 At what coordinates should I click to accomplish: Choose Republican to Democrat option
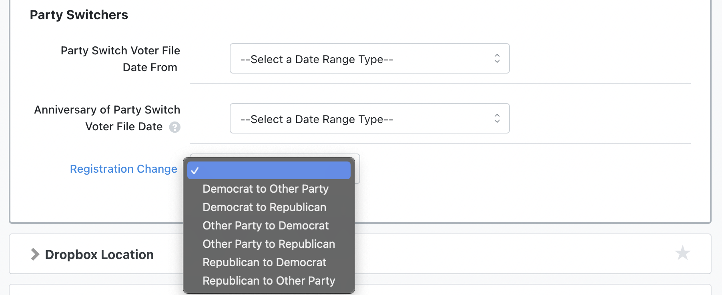point(264,262)
